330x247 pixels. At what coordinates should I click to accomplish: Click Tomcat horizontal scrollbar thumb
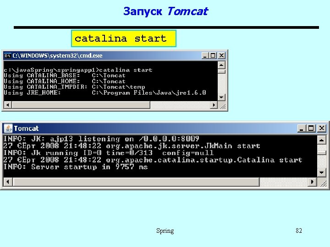tap(137, 182)
